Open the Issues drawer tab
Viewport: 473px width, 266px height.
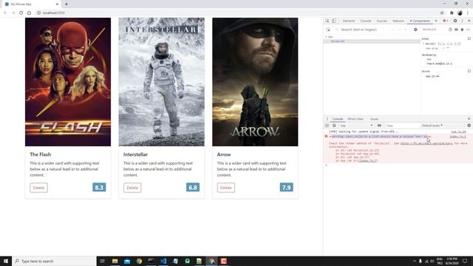pos(374,119)
